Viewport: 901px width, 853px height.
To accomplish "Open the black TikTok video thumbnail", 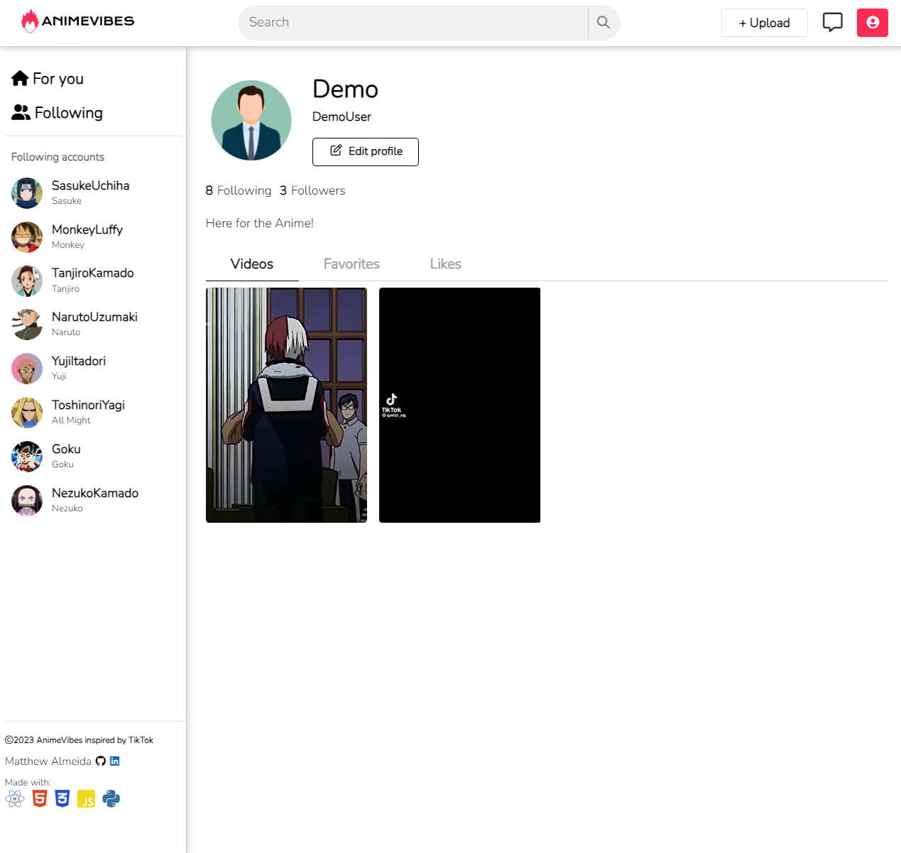I will 459,405.
